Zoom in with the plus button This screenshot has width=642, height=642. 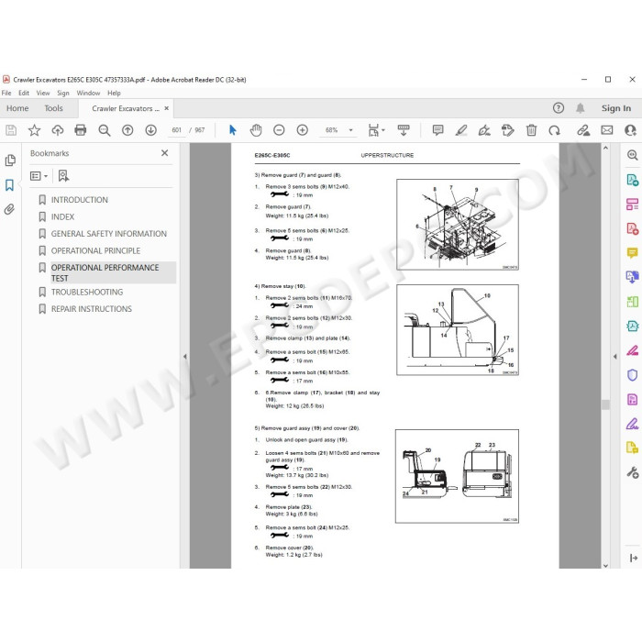pos(302,130)
